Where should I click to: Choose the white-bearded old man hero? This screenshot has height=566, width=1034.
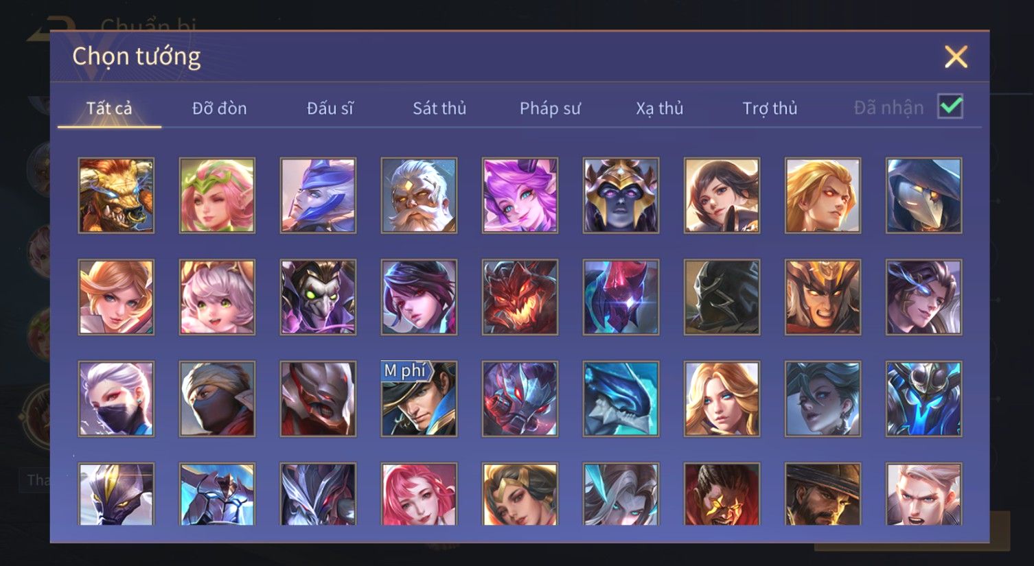pos(419,196)
